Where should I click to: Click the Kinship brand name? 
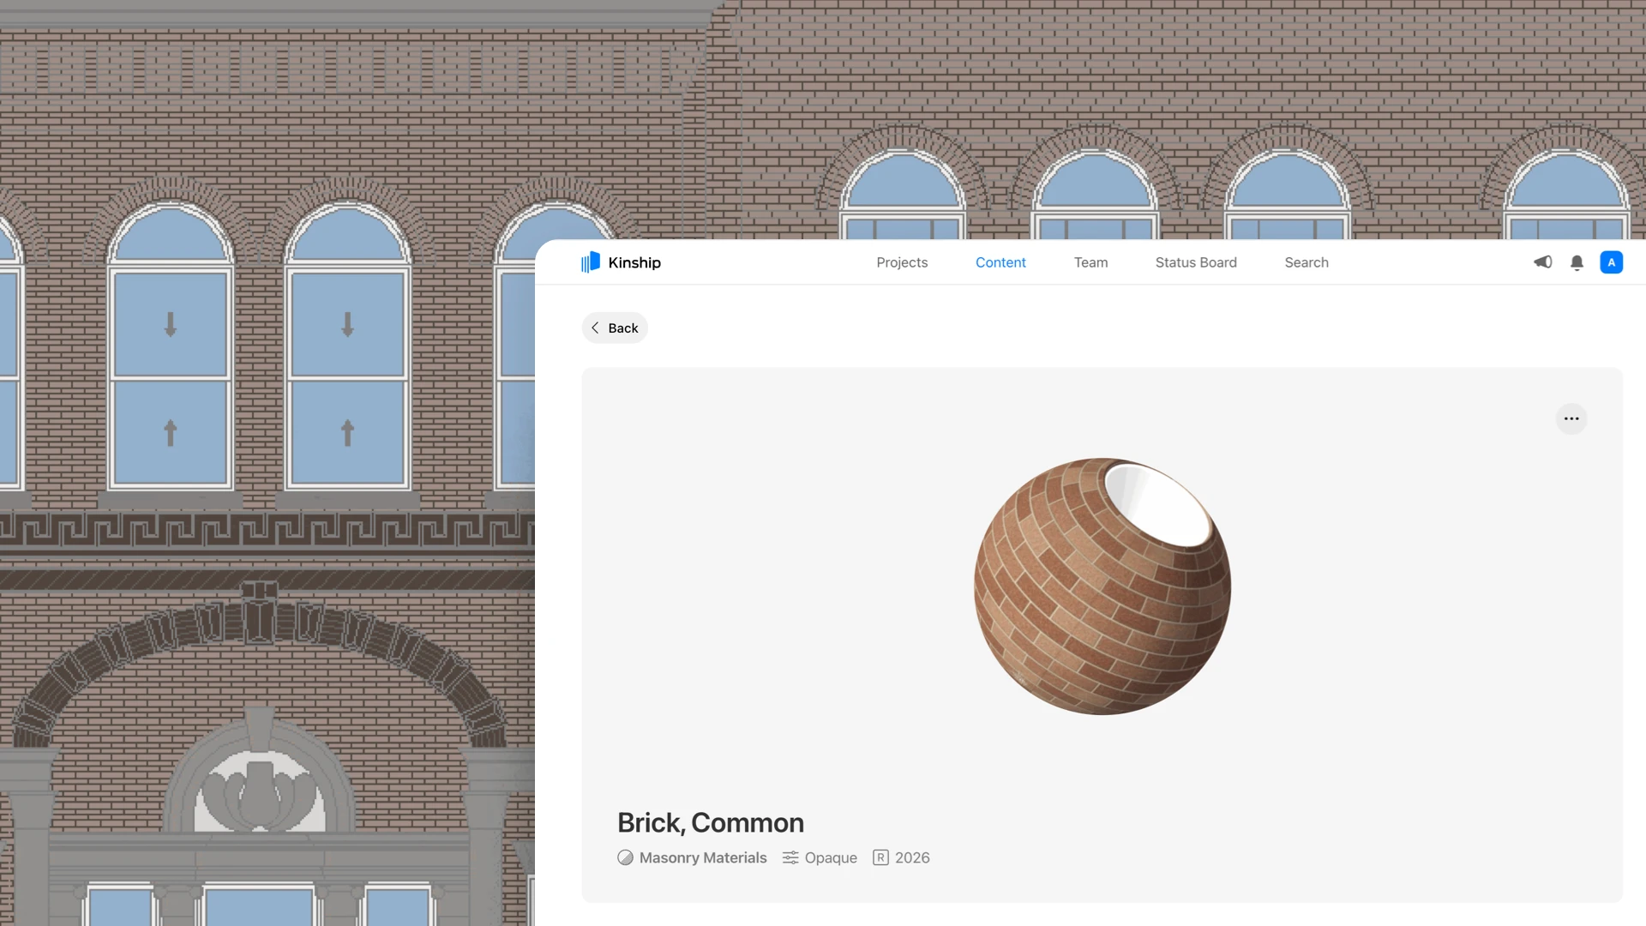[x=634, y=262]
